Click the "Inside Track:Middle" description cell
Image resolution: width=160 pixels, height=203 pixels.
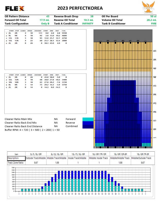[78, 158]
